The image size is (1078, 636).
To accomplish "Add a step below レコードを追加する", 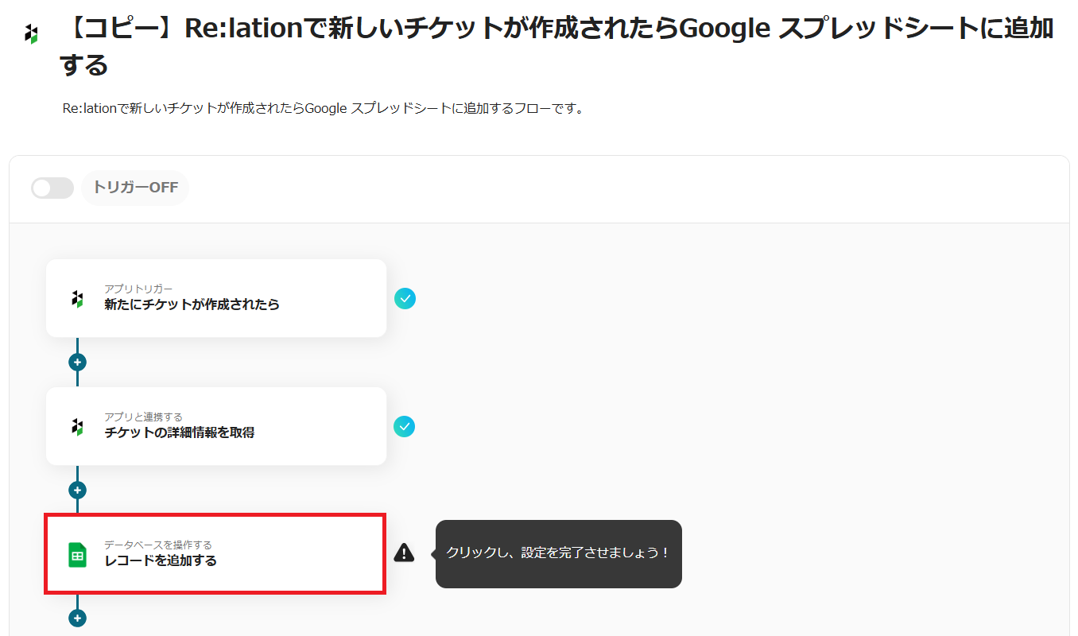I will 77,618.
